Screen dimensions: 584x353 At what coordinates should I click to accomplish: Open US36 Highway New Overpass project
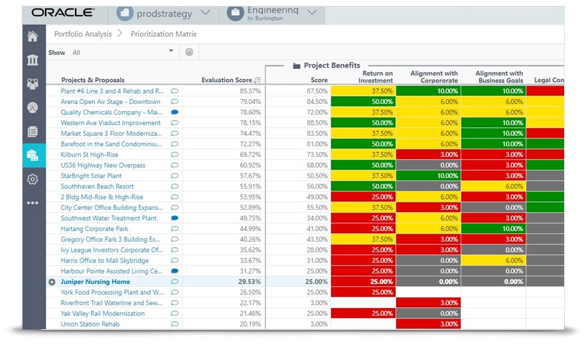click(x=103, y=166)
